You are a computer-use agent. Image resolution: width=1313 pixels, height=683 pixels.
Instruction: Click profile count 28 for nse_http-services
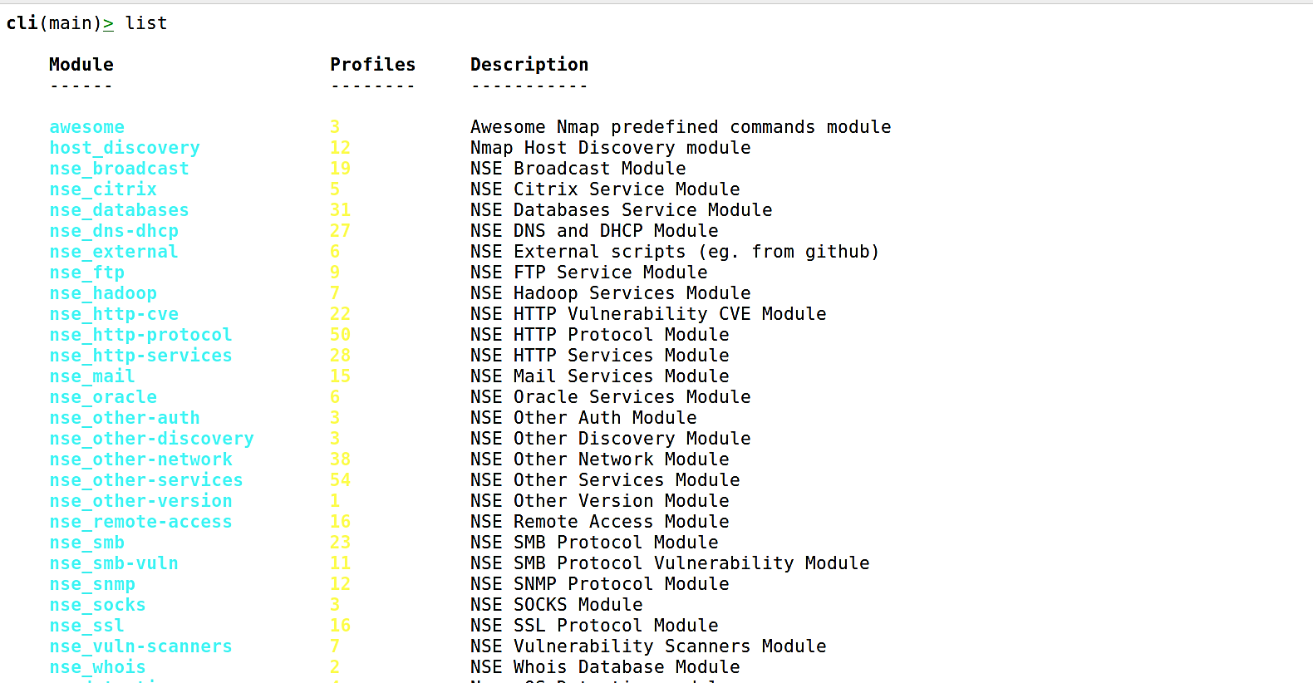click(341, 356)
